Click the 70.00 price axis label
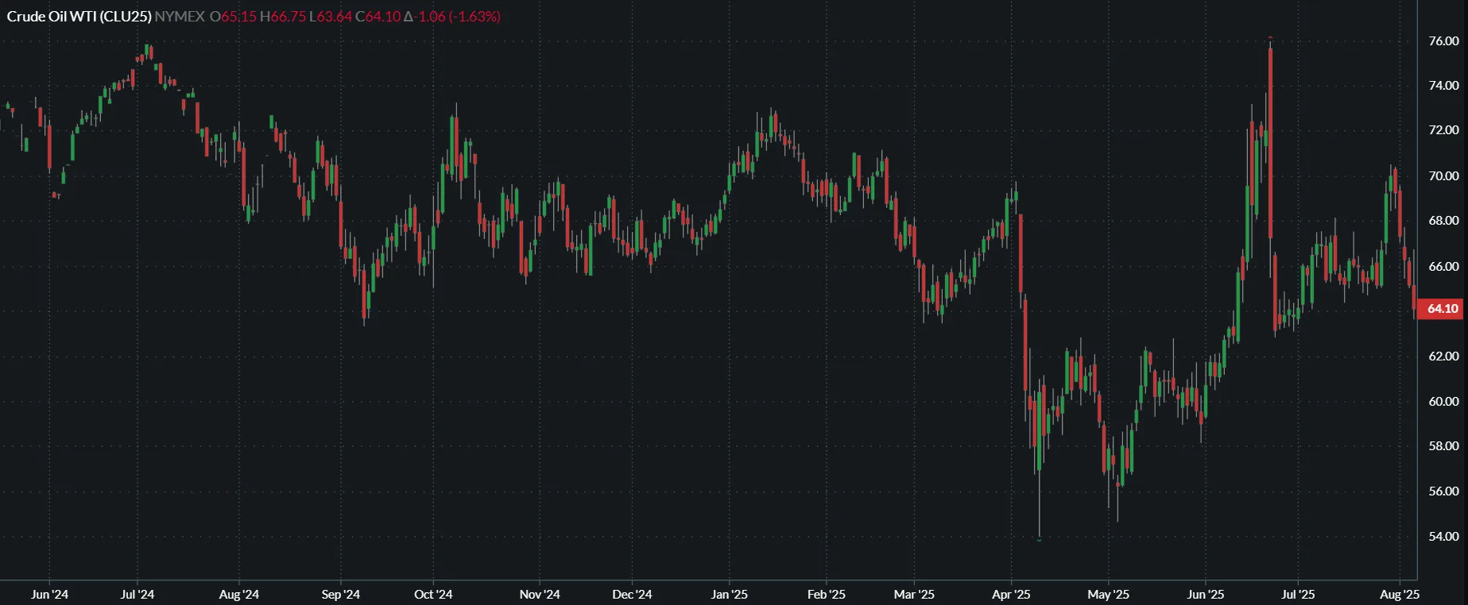Screen dimensions: 1468x605 pyautogui.click(x=1443, y=176)
